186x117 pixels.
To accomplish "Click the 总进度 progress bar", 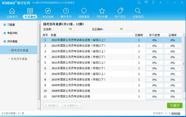I will tap(71, 29).
